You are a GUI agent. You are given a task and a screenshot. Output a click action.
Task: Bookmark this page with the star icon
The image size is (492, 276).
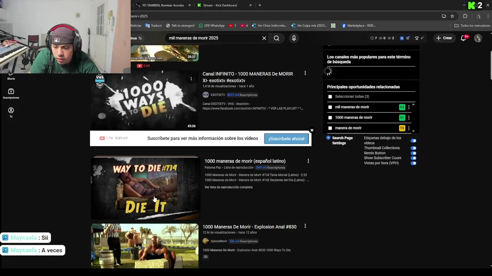(x=452, y=16)
